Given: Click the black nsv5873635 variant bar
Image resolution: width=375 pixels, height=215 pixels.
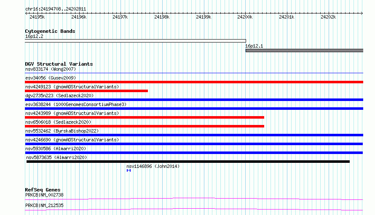Looking at the screenshot, I should pyautogui.click(x=188, y=162).
